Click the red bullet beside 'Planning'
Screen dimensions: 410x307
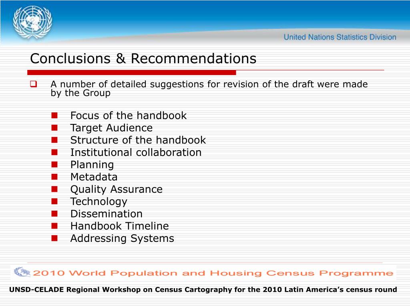[x=54, y=164]
